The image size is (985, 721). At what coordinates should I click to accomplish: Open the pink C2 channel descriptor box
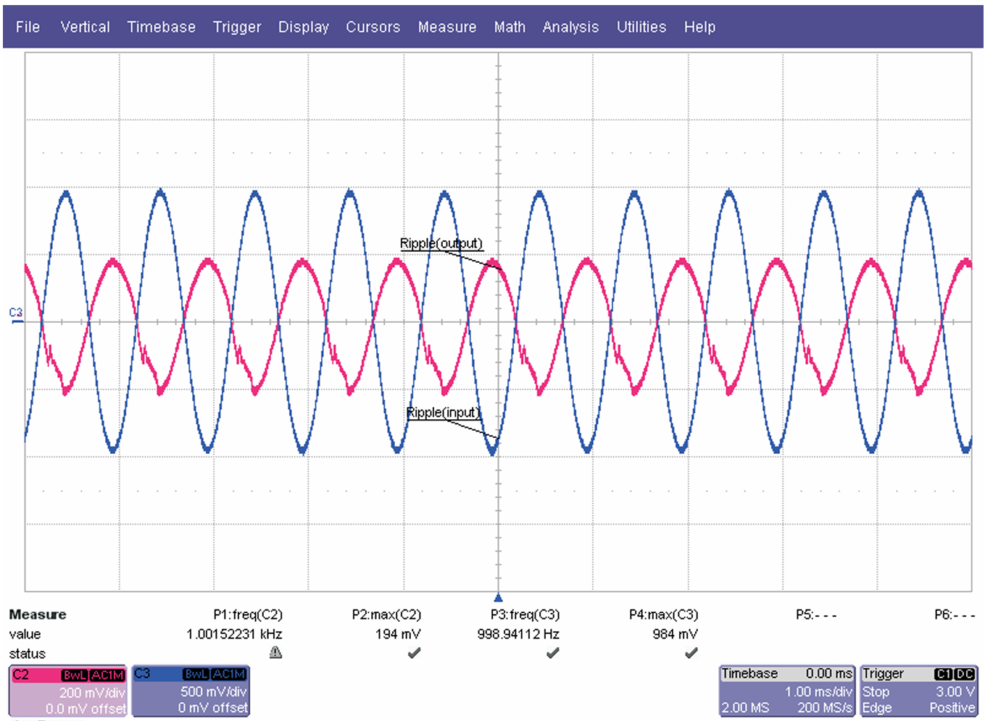pyautogui.click(x=68, y=691)
